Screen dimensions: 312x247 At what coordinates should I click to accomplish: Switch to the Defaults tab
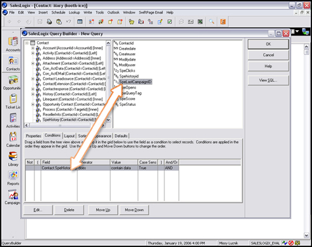[121, 136]
